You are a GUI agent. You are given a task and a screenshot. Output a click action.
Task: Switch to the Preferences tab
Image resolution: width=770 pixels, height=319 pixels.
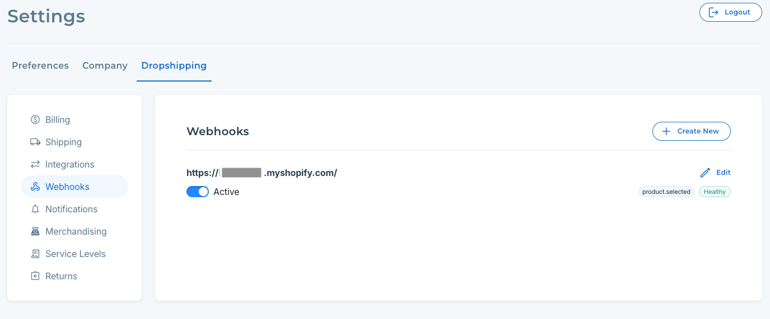(40, 65)
